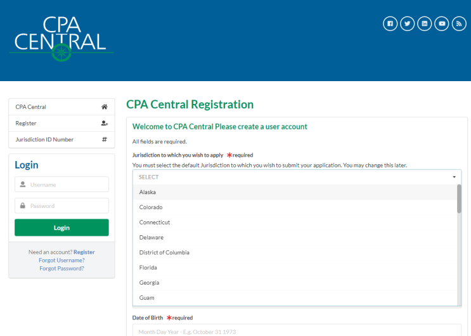Go to Jurisdiction ID Number menu item

(44, 139)
